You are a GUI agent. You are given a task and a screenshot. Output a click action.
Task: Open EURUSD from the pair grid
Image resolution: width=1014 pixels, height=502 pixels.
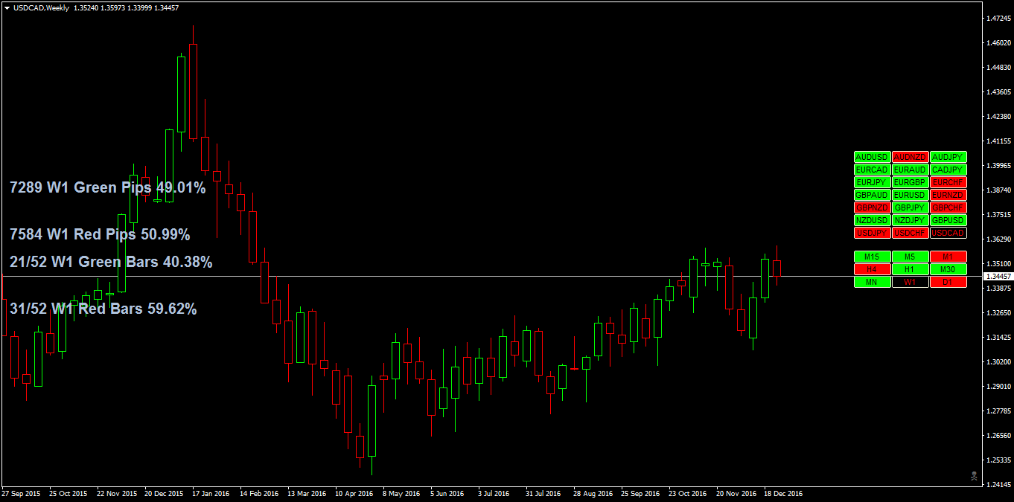(x=910, y=195)
